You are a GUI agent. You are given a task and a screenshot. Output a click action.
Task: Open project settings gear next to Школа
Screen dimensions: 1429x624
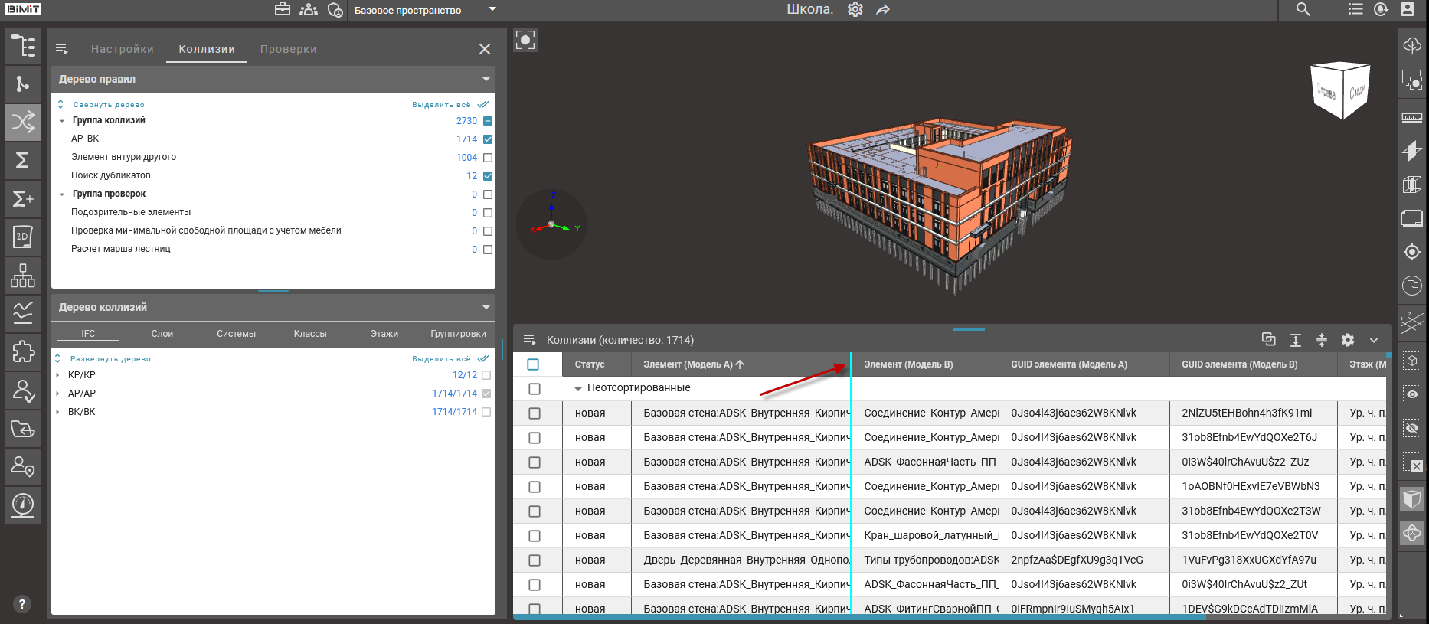[855, 10]
